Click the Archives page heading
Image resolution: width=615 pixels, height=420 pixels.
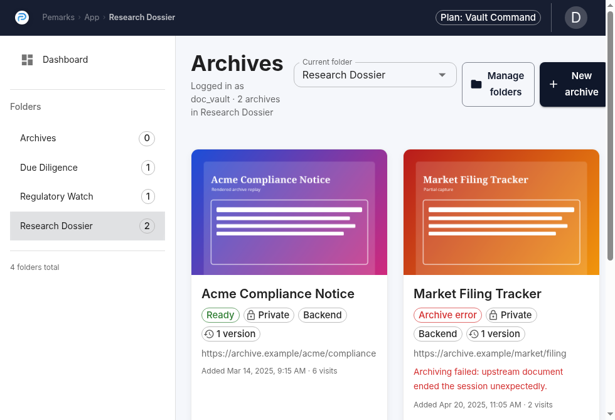tap(237, 63)
